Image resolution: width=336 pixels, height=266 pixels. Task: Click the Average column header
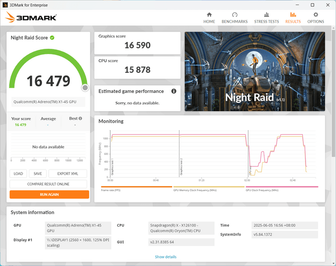pyautogui.click(x=48, y=119)
